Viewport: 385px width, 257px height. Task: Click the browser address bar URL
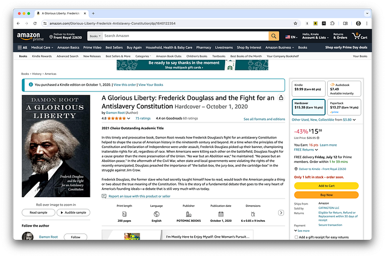click(112, 24)
